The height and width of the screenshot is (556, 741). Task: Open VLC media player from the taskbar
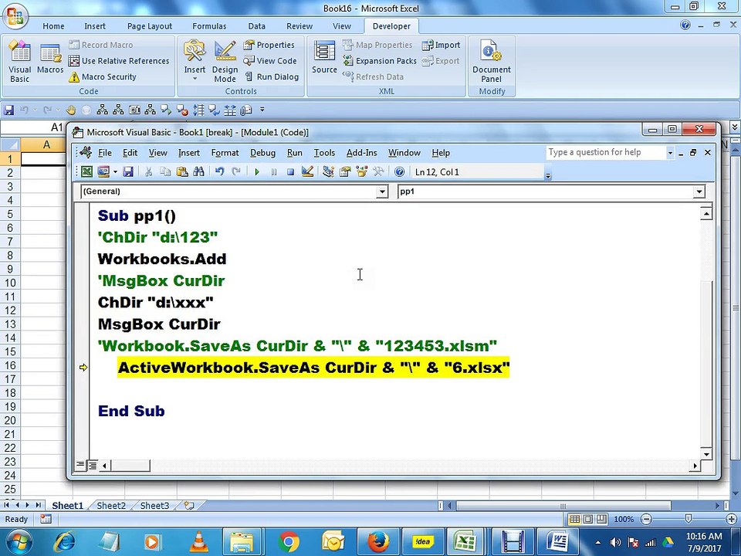198,542
